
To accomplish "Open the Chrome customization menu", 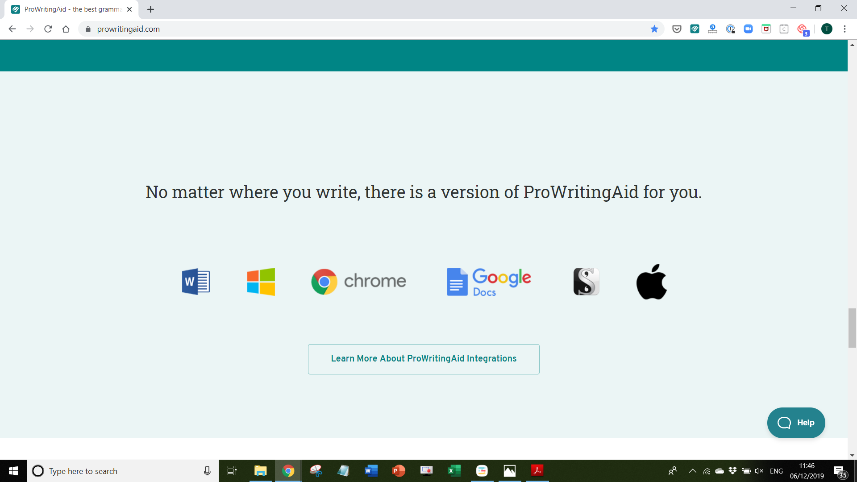I will coord(845,29).
